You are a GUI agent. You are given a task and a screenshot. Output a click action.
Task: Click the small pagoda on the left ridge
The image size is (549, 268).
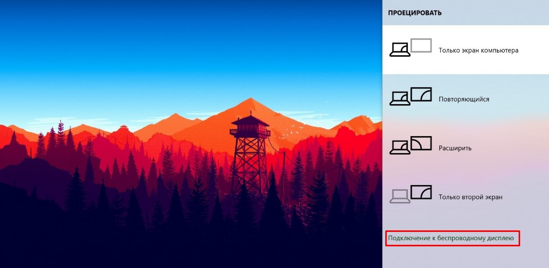click(124, 128)
